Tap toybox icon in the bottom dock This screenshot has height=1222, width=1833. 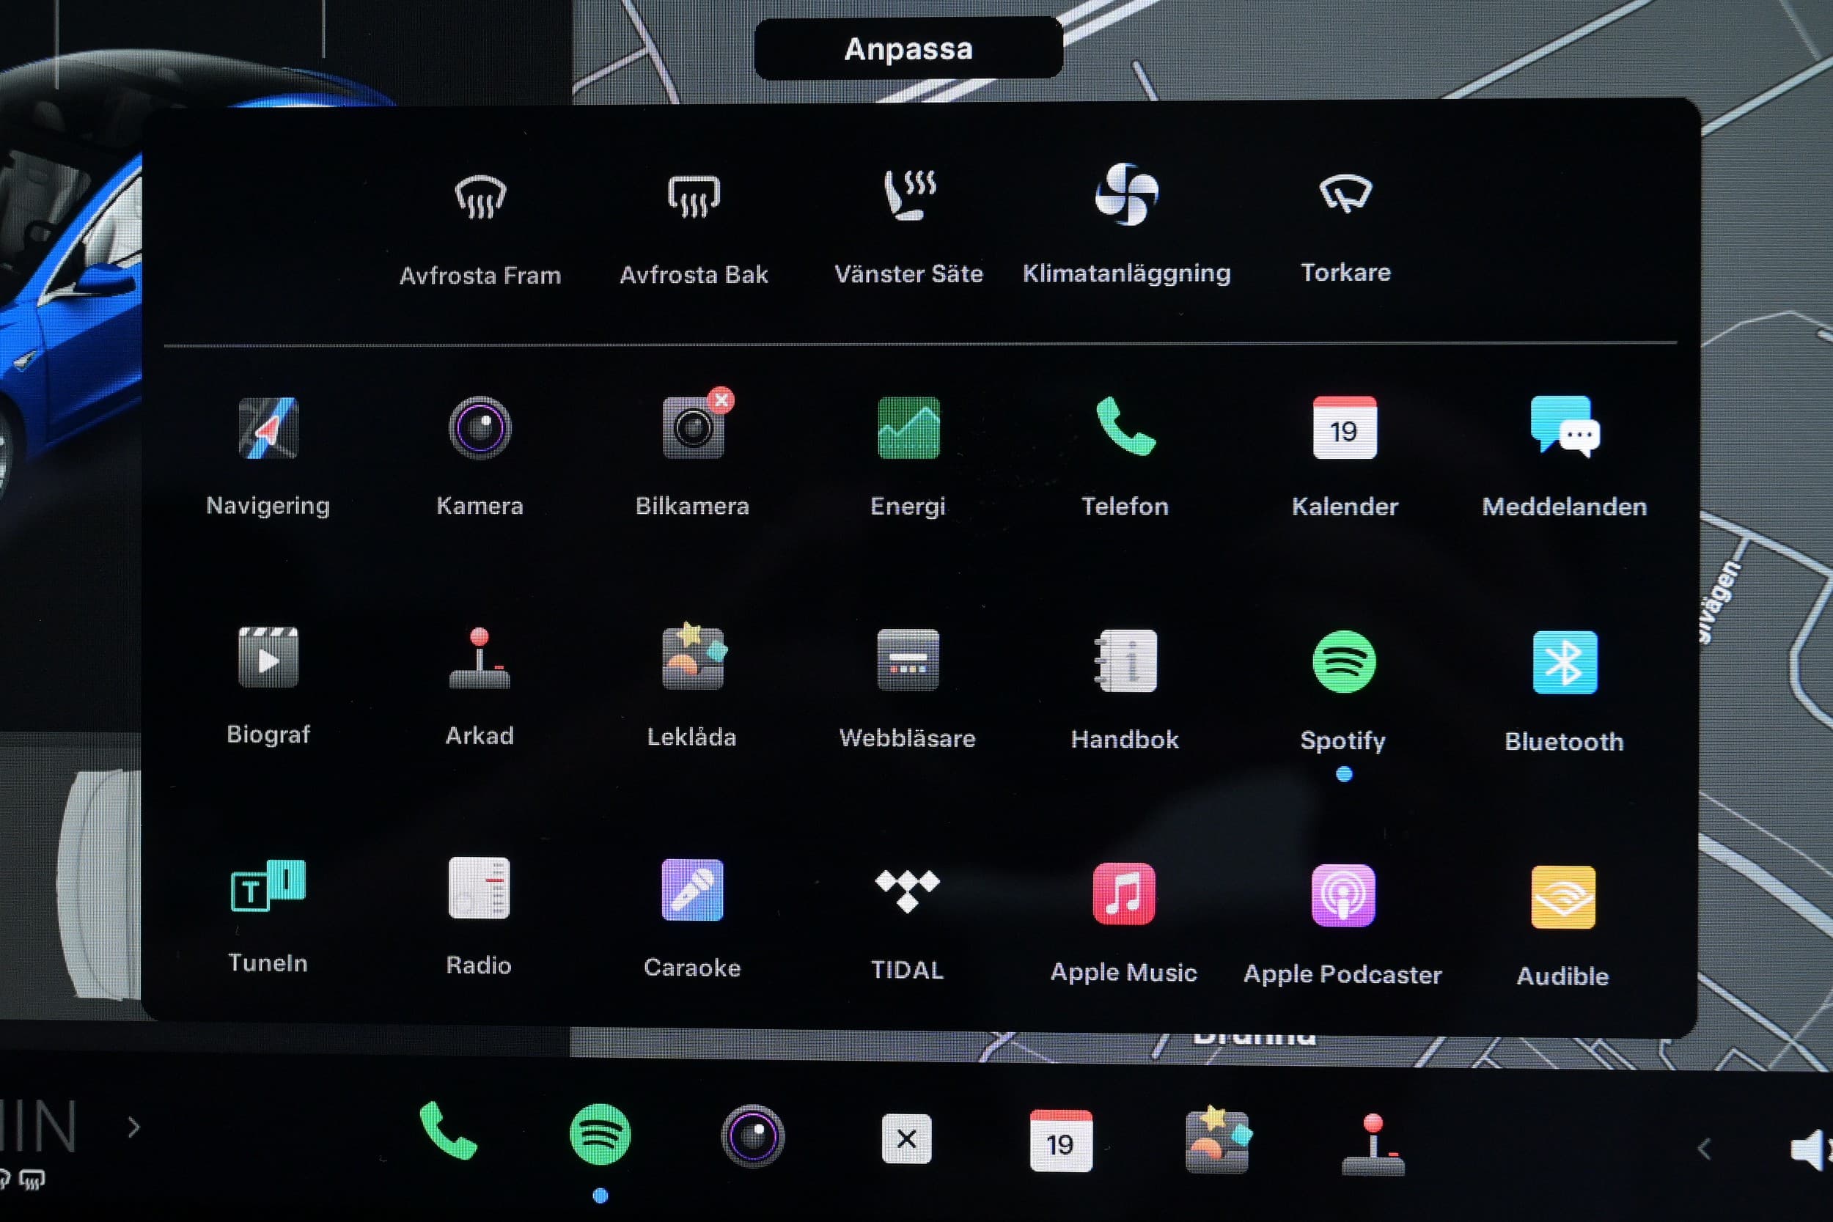[x=1218, y=1140]
